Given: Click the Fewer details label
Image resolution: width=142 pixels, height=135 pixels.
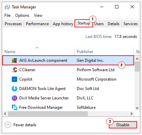Looking at the screenshot, I should [x=25, y=125].
